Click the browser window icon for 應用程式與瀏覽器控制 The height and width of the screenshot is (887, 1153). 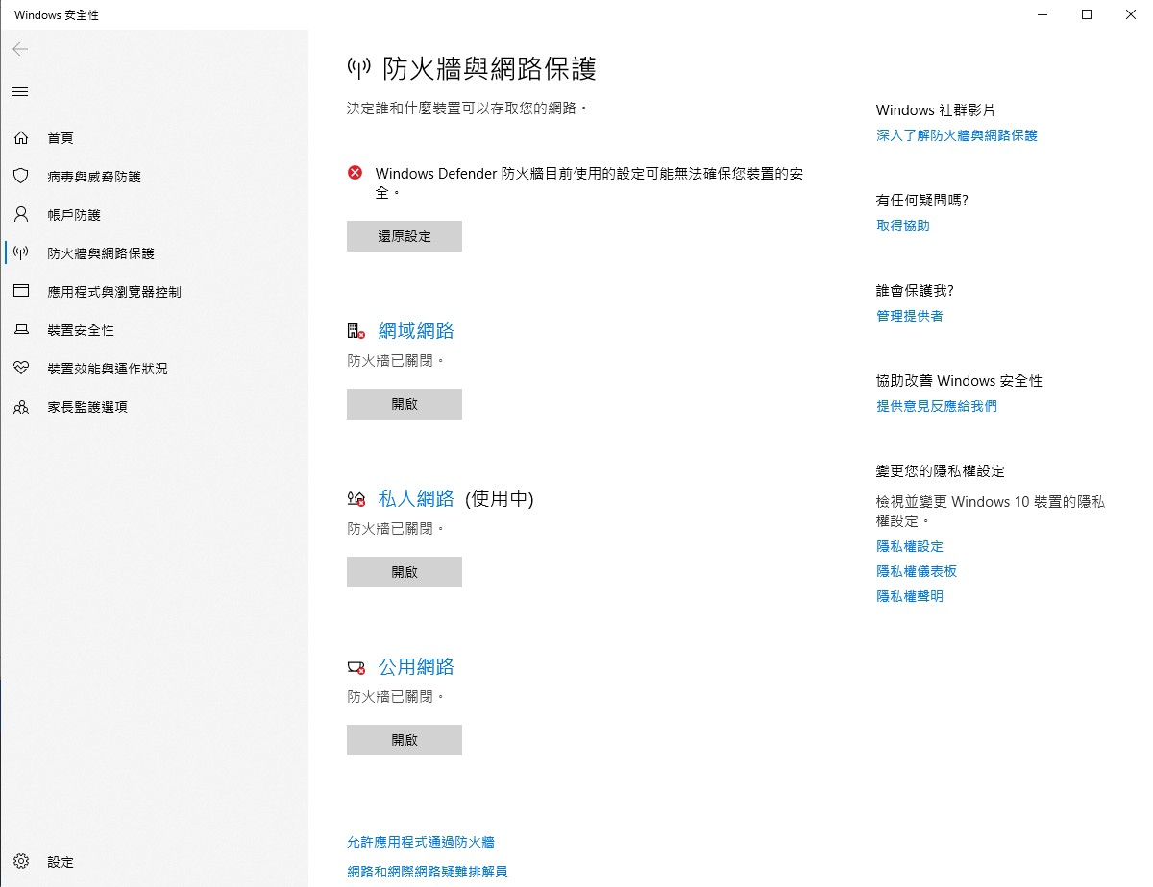(21, 292)
